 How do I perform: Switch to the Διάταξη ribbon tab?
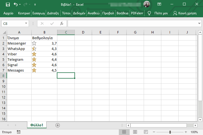coord(53,13)
